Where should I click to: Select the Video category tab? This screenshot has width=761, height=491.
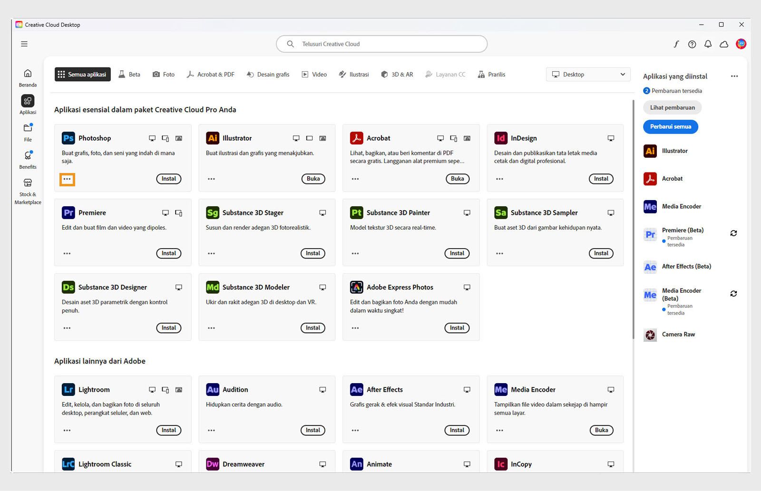(314, 75)
